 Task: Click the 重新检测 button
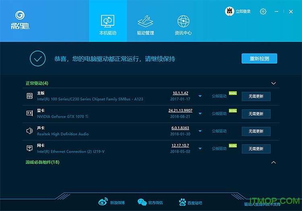259,59
